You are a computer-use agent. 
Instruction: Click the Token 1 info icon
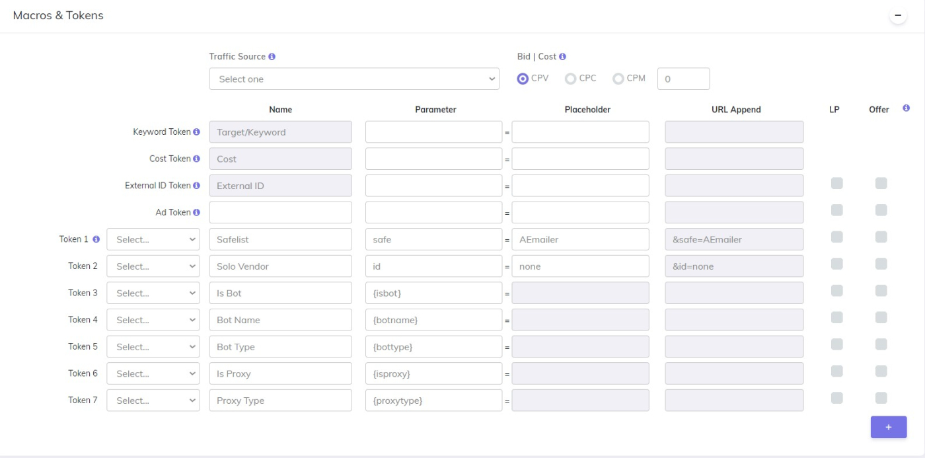pos(96,239)
